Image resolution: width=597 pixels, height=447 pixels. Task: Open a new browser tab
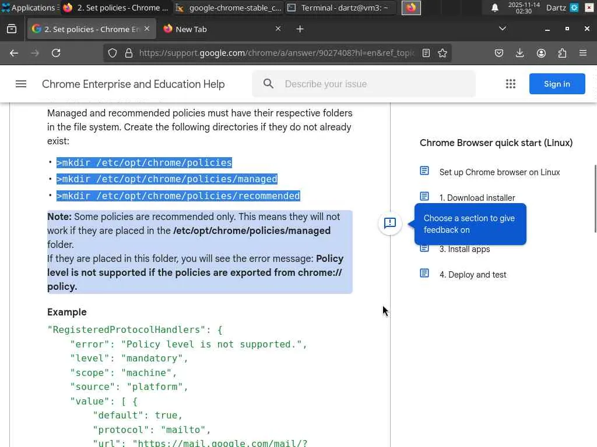coord(300,29)
